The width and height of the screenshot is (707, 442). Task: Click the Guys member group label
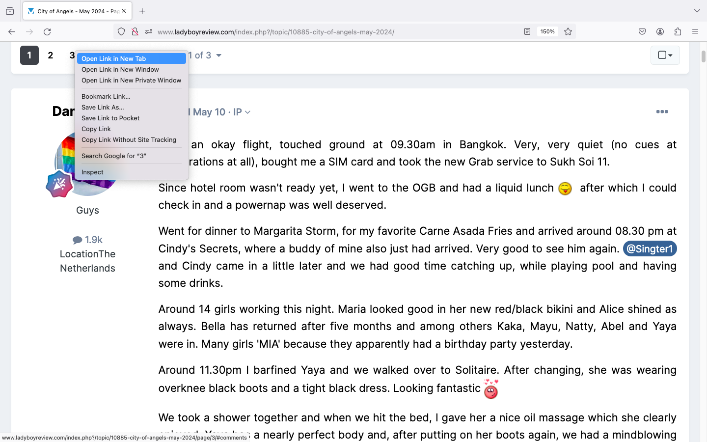point(87,210)
